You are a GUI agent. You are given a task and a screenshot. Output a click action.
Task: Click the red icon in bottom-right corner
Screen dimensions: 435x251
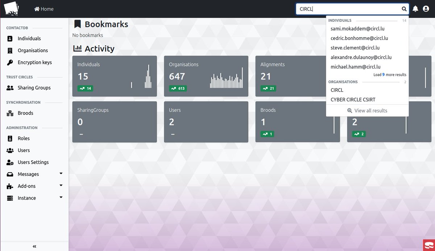click(x=429, y=245)
